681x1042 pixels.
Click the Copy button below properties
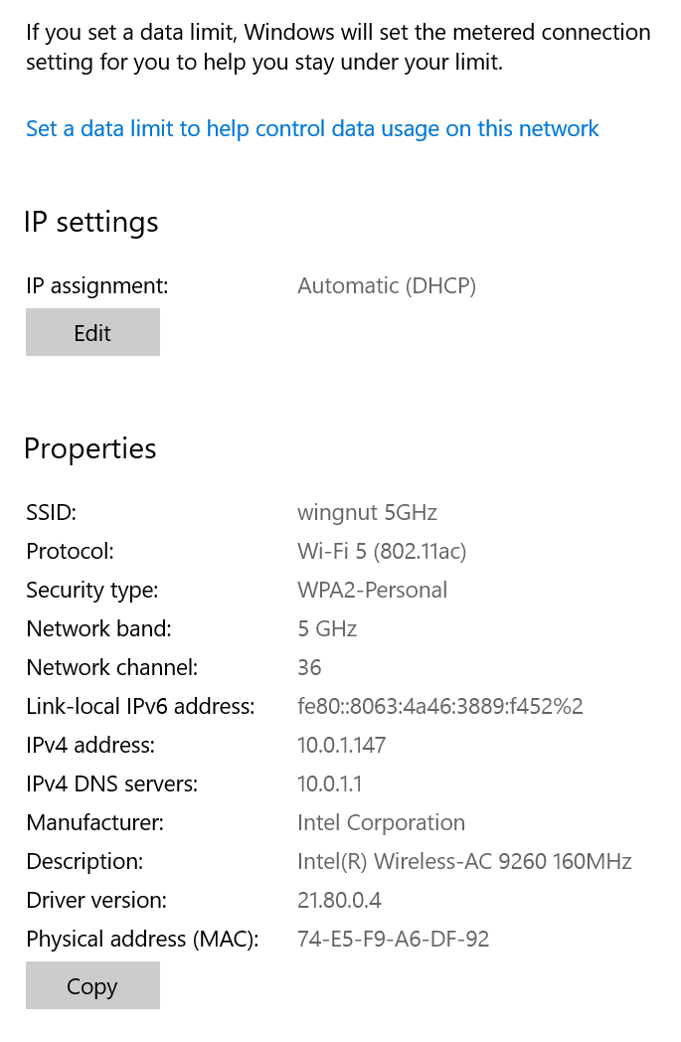tap(92, 985)
